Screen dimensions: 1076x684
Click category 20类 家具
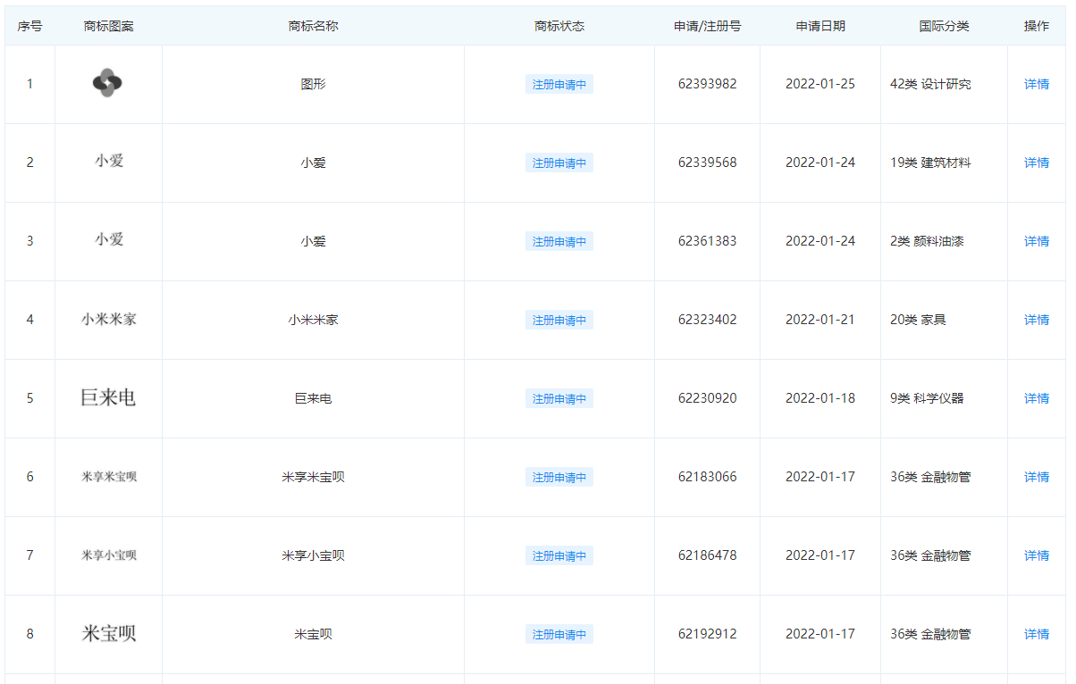[x=918, y=320]
